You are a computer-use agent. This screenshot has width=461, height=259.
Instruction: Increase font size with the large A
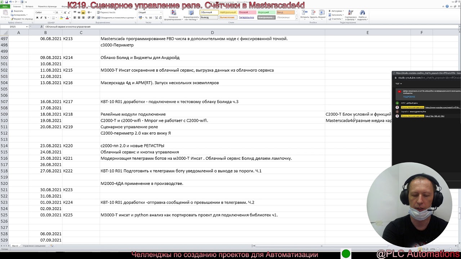pyautogui.click(x=65, y=13)
